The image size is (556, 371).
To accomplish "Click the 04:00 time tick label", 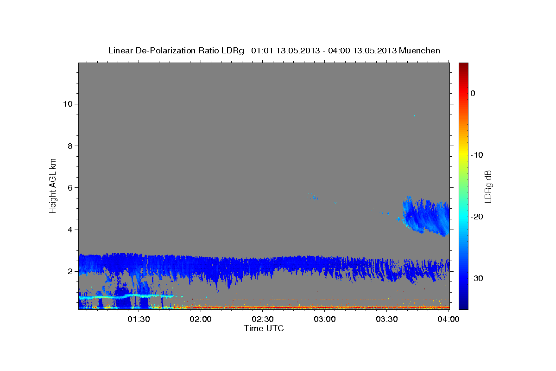I will pyautogui.click(x=449, y=319).
